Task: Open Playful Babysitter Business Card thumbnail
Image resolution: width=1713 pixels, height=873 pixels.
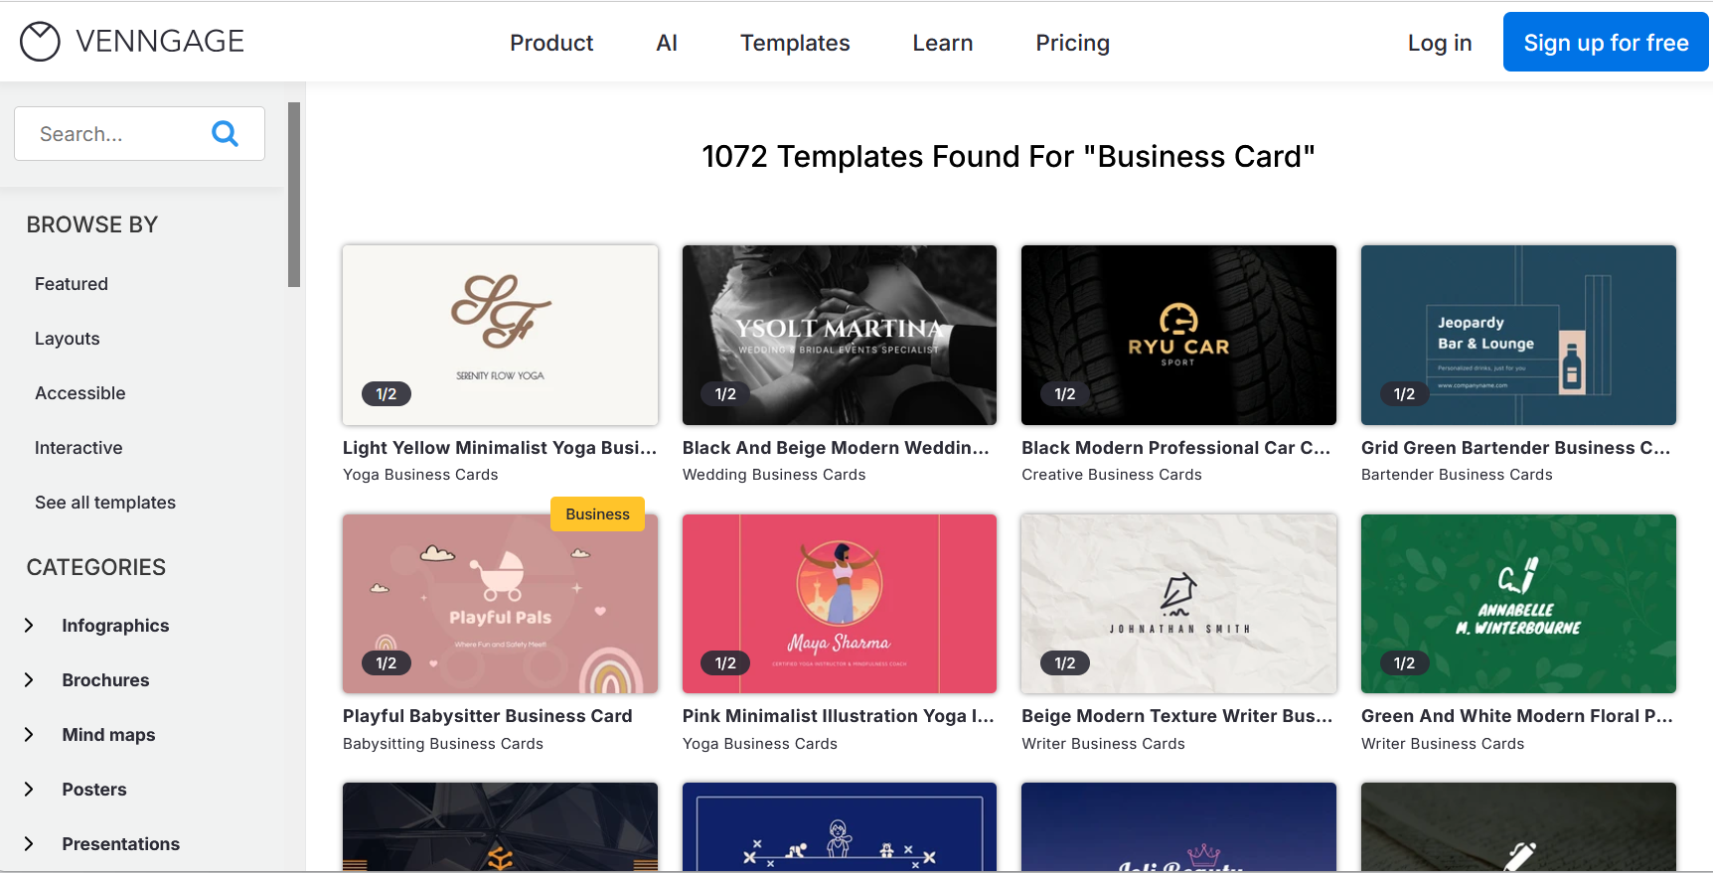Action: click(x=500, y=604)
